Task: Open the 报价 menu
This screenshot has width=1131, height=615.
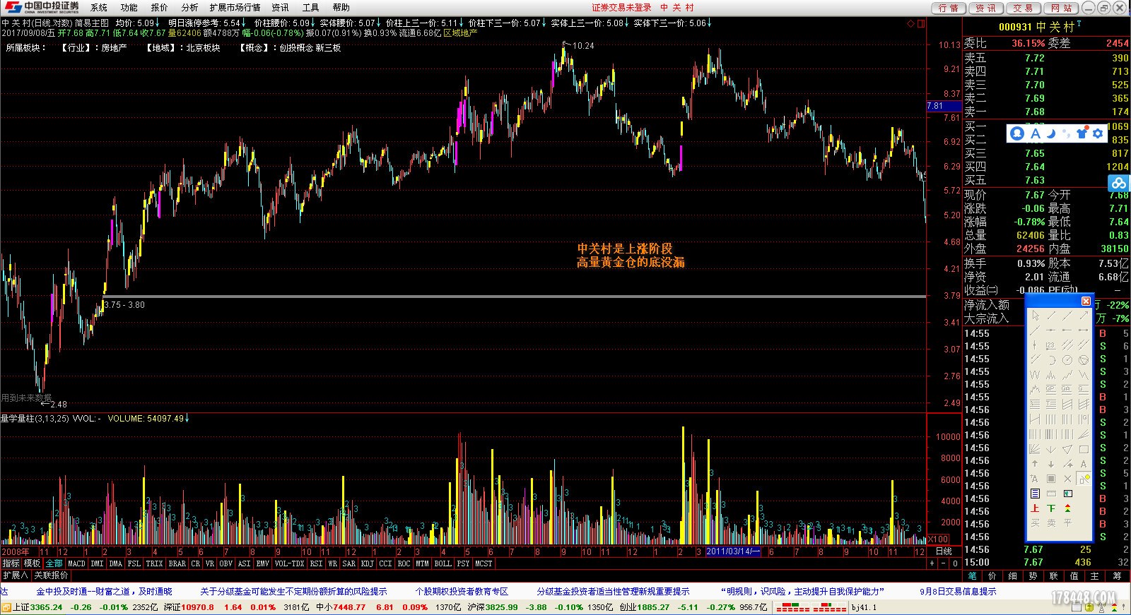Action: pos(159,7)
